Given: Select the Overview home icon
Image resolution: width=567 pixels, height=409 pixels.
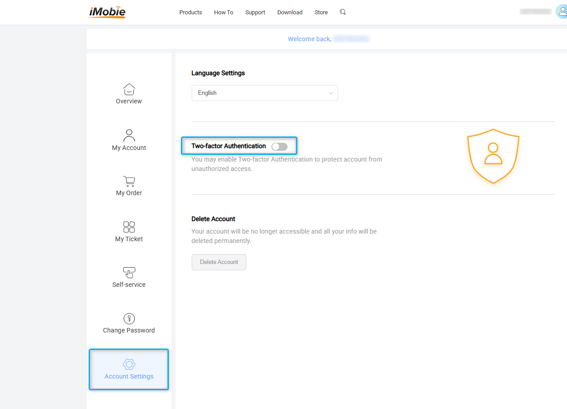Looking at the screenshot, I should coord(129,89).
